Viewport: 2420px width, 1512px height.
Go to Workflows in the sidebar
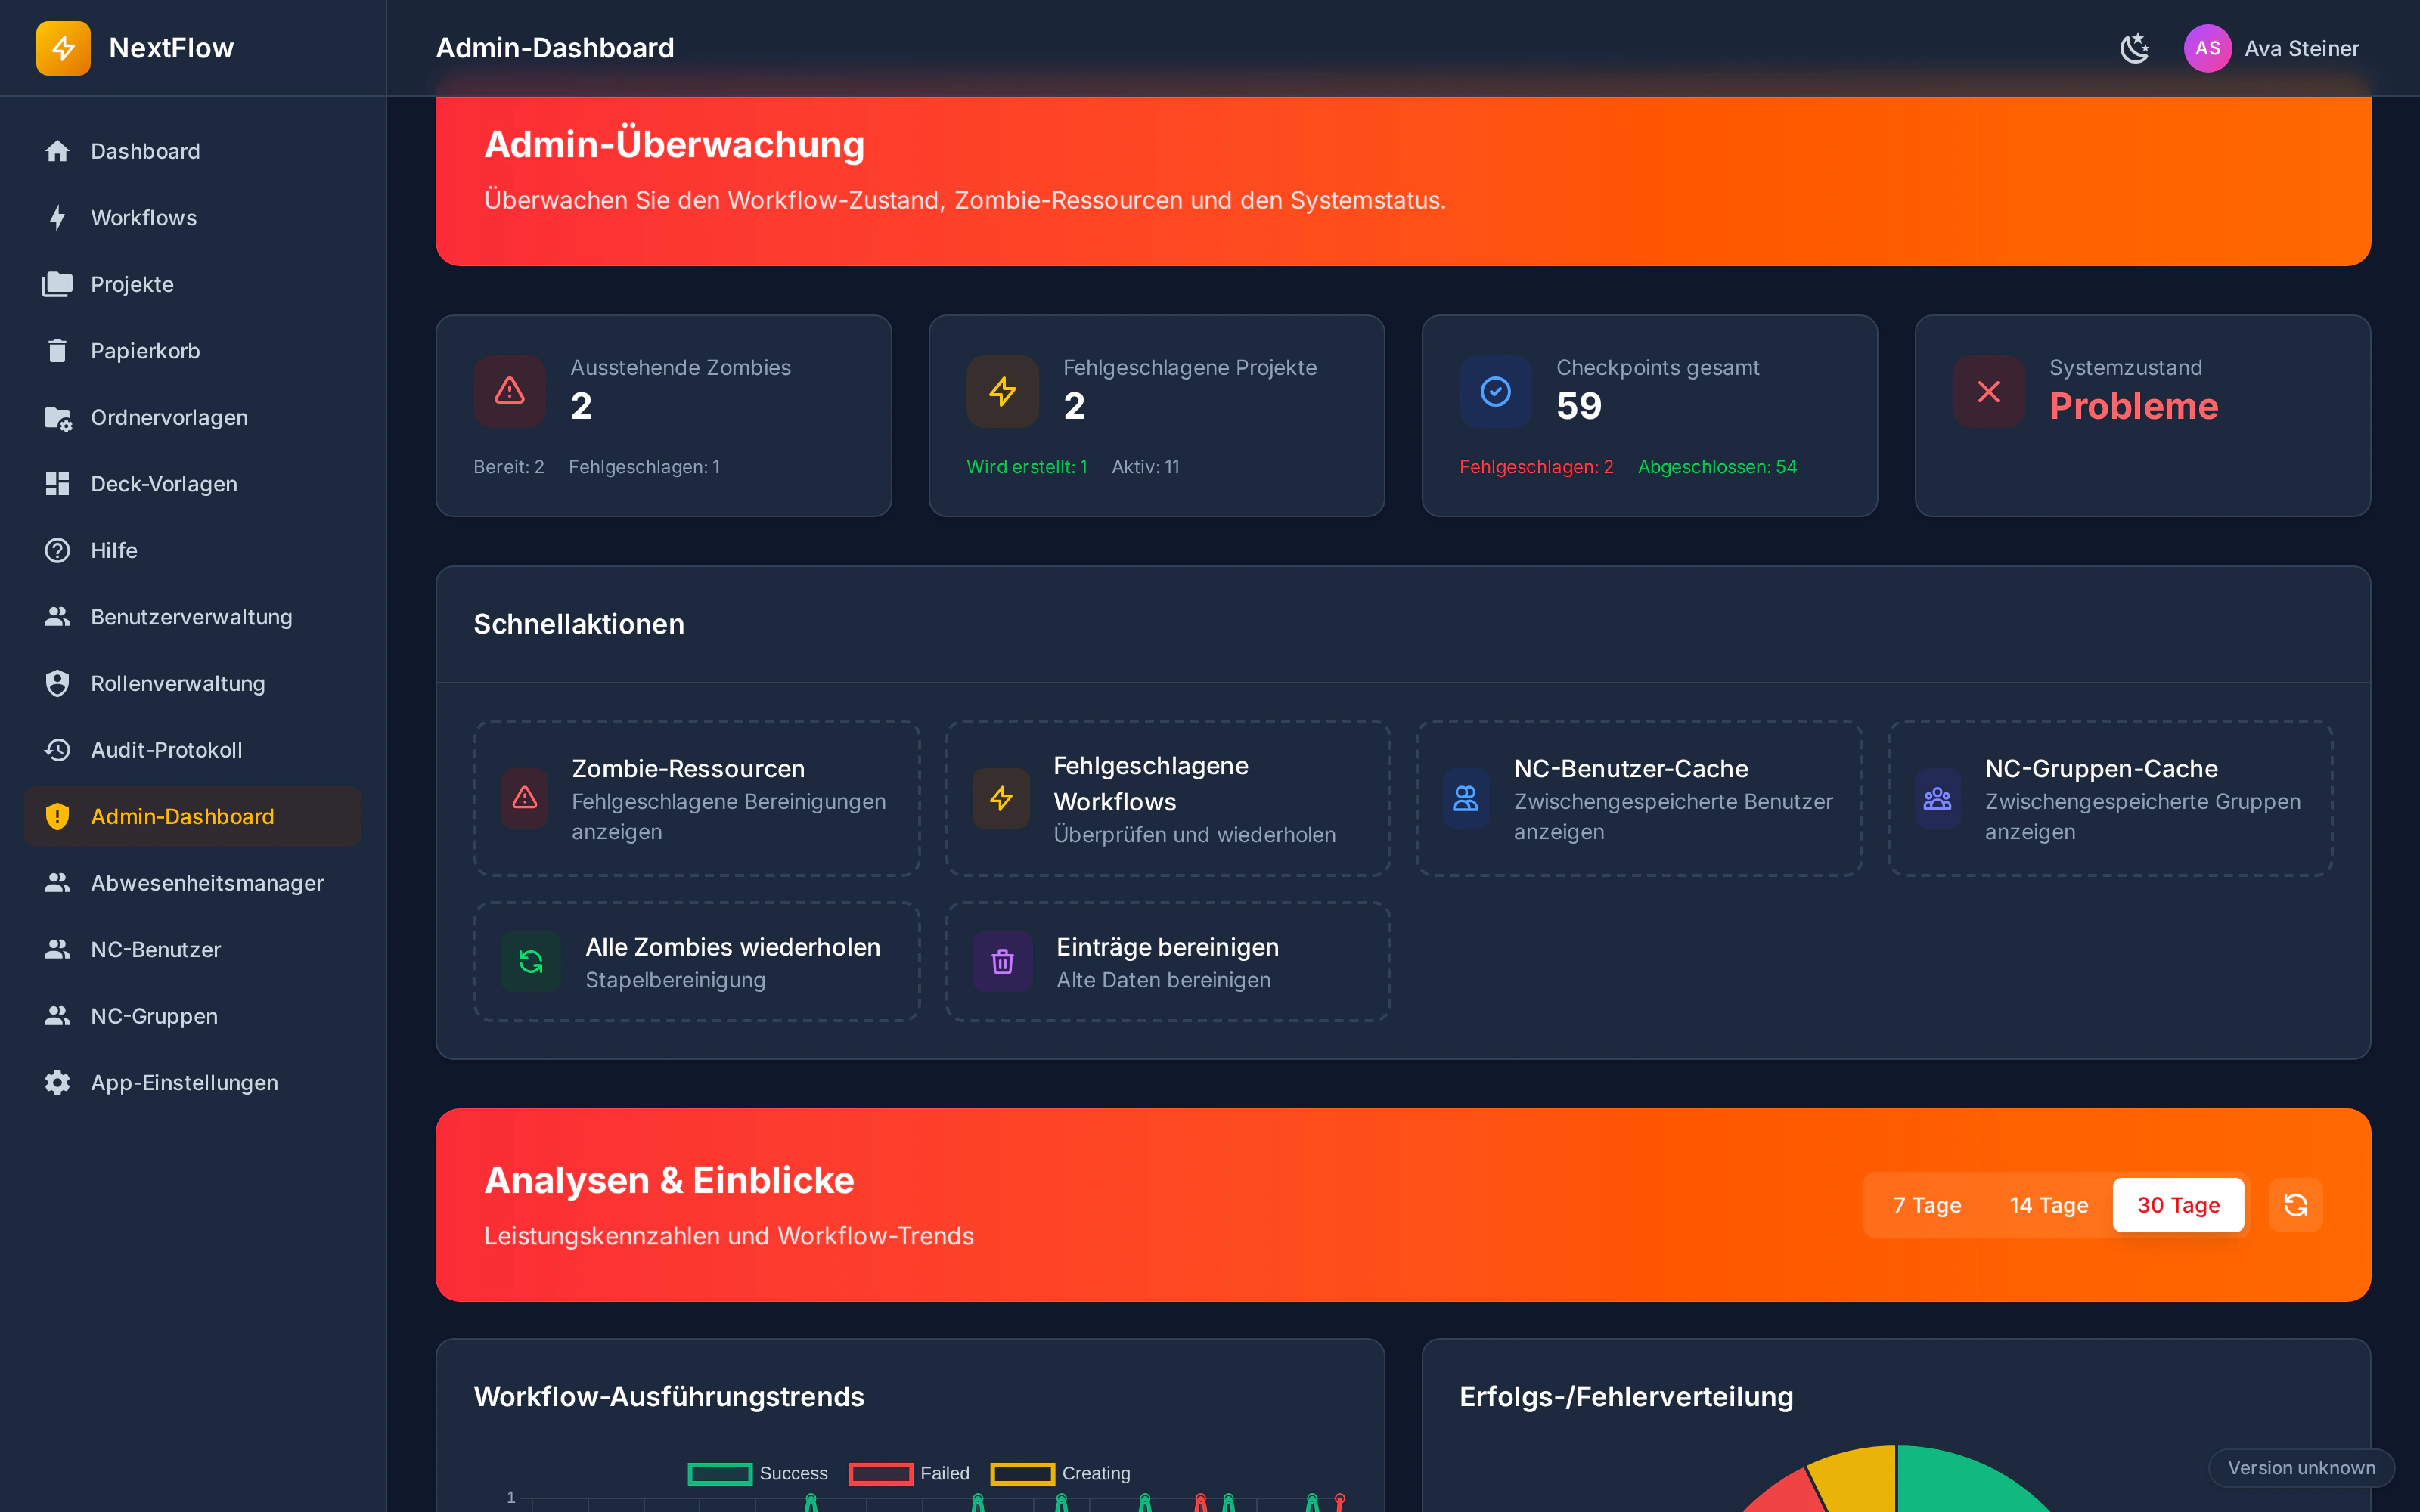(193, 217)
